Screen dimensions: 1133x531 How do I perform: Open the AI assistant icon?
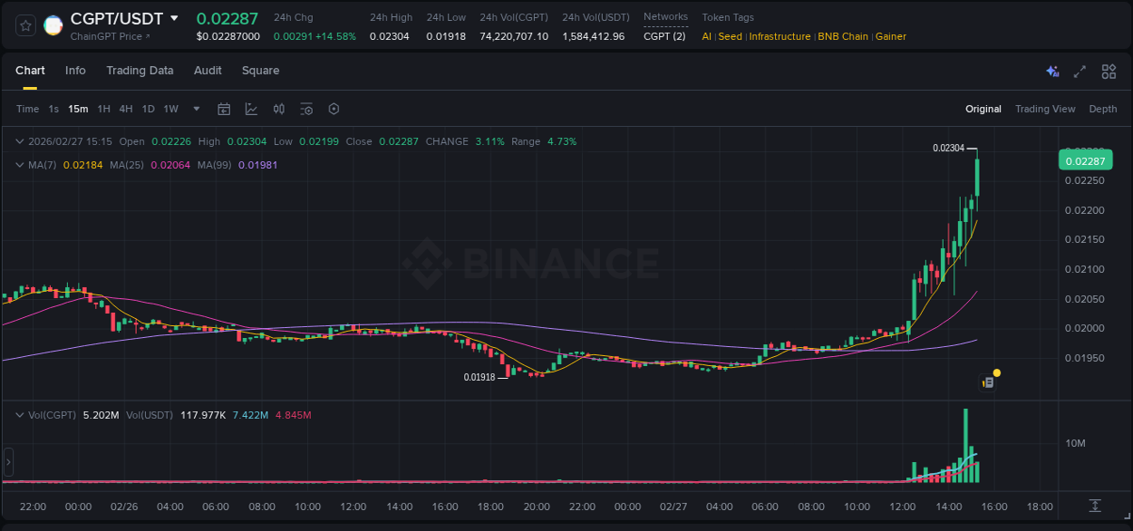1051,71
